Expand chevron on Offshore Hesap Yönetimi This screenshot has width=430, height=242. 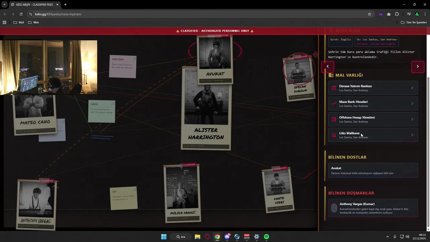[412, 119]
